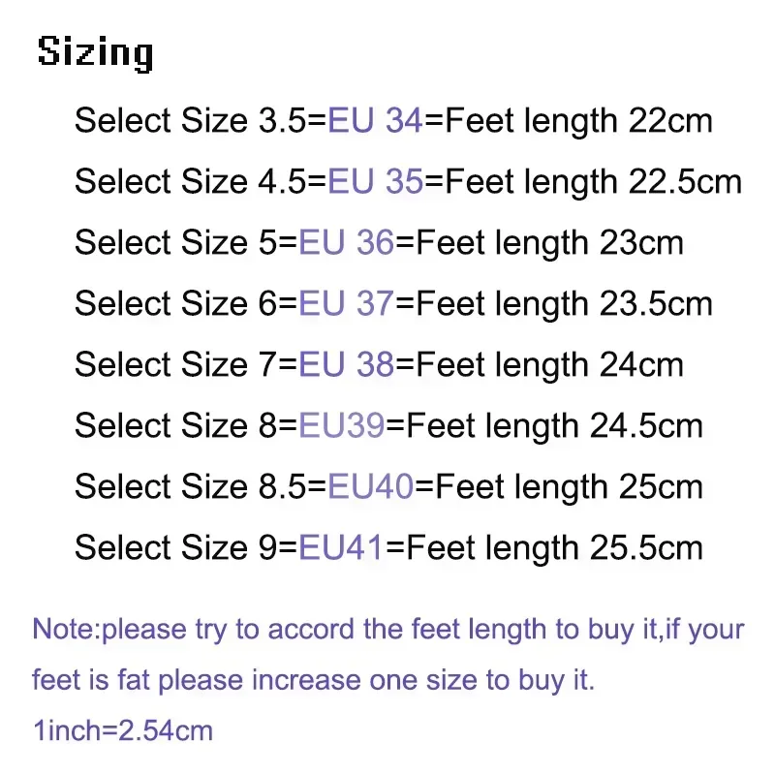This screenshot has width=775, height=775.
Task: Click the purple EU 35 text
Action: [x=376, y=182]
